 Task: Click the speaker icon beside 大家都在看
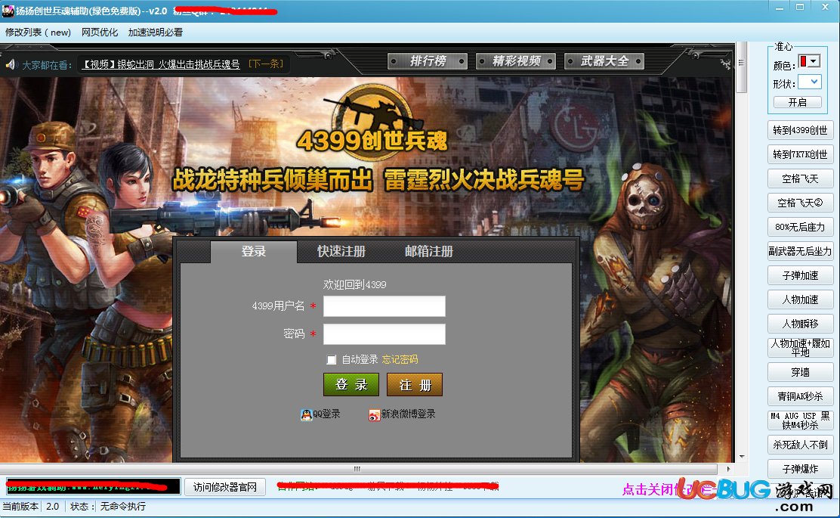pos(10,64)
